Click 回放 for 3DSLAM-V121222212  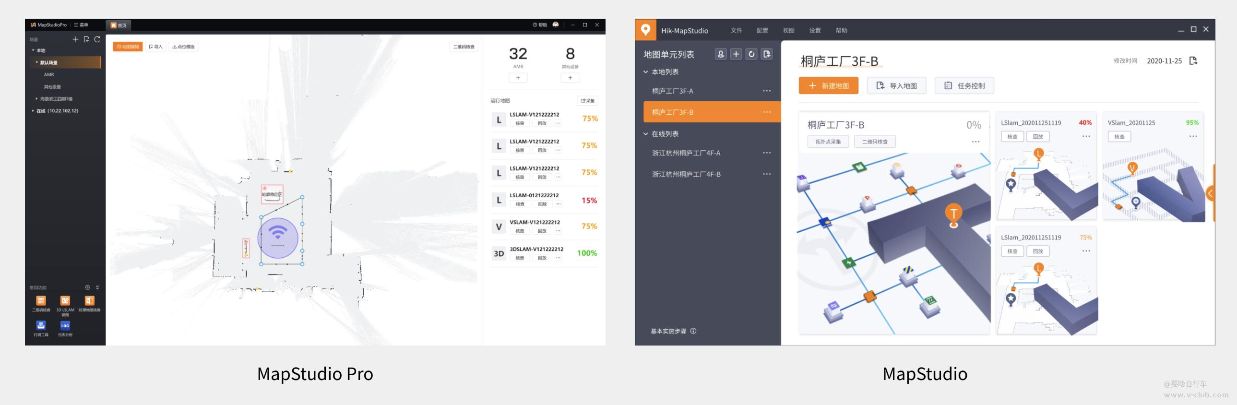coord(542,258)
